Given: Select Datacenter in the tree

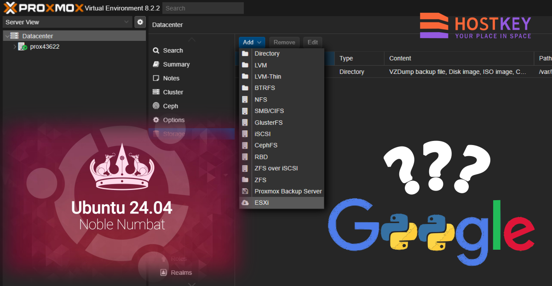Looking at the screenshot, I should coord(38,36).
